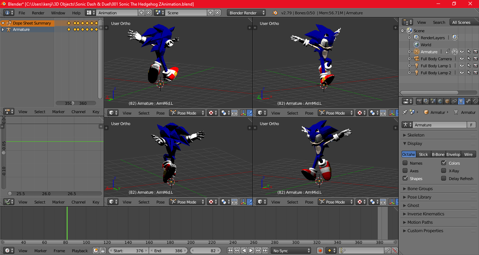
Task: Open the No Sync playback dropdown
Action: (291, 250)
